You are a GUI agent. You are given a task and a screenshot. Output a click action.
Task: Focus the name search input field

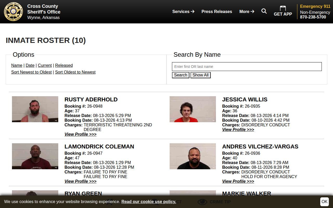[247, 67]
